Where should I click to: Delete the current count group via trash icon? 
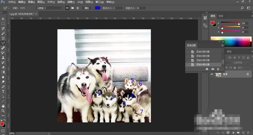pos(78,8)
